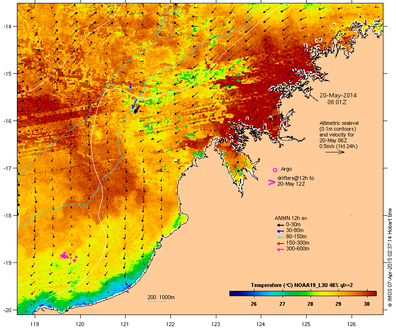Image resolution: width=396 pixels, height=328 pixels.
Task: Click the 'Argo' legend label
Action: (286, 169)
